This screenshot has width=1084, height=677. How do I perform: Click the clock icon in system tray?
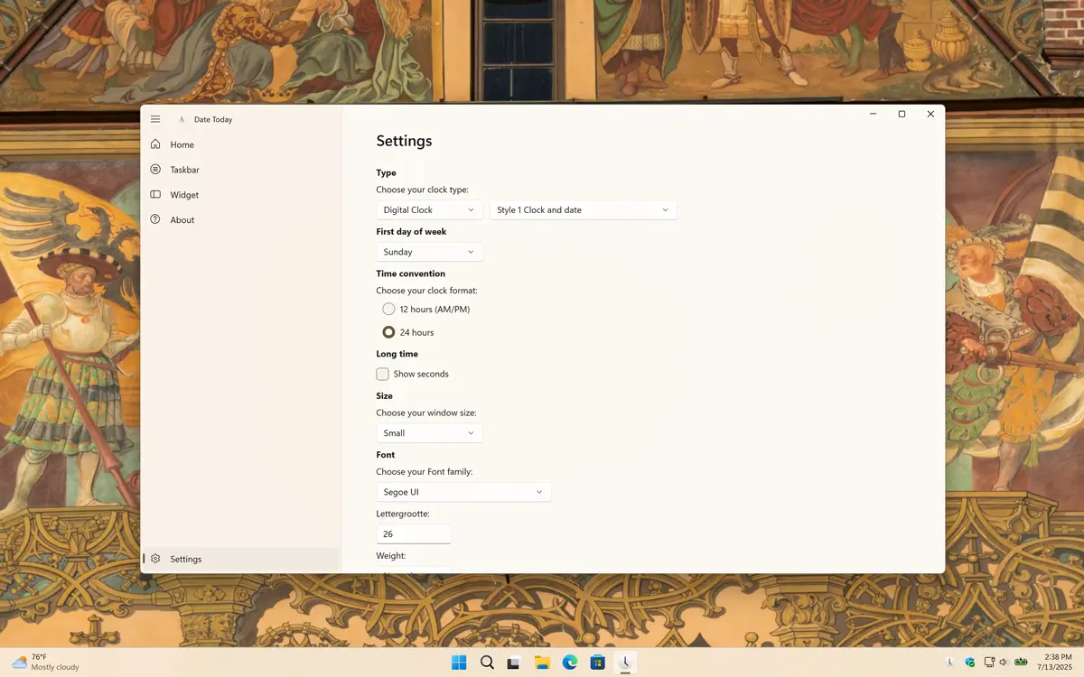pyautogui.click(x=950, y=663)
